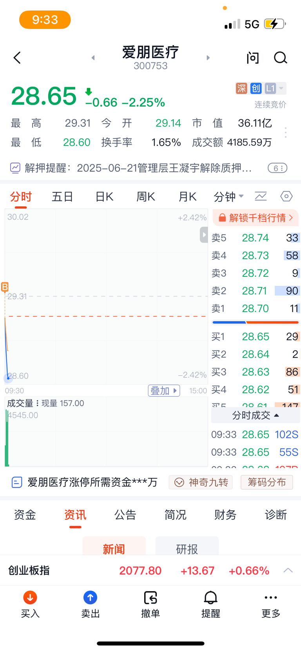Viewport: 301px width, 652px height.
Task: Select the 新闻 sub-tab
Action: (x=114, y=547)
